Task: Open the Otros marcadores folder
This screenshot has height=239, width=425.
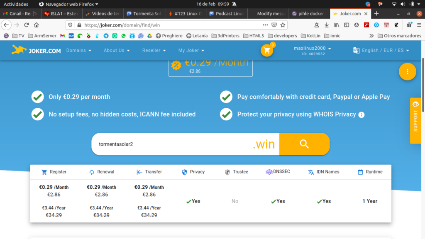Action: tap(400, 36)
